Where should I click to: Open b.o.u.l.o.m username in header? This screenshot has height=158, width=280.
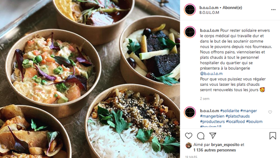[209, 8]
